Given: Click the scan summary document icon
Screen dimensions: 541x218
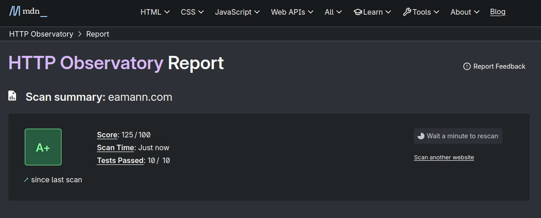Looking at the screenshot, I should pos(12,96).
